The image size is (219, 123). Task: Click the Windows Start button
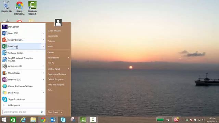4,120
